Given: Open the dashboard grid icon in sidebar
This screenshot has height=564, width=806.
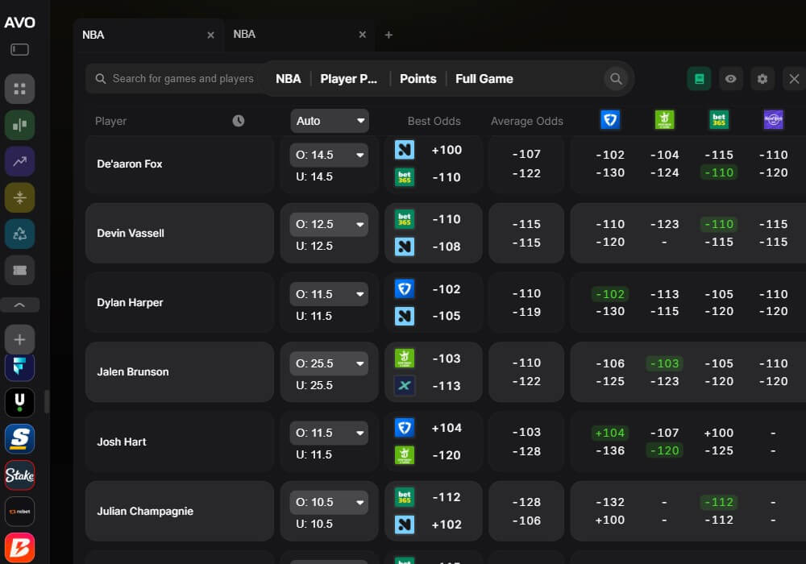Looking at the screenshot, I should tap(19, 89).
